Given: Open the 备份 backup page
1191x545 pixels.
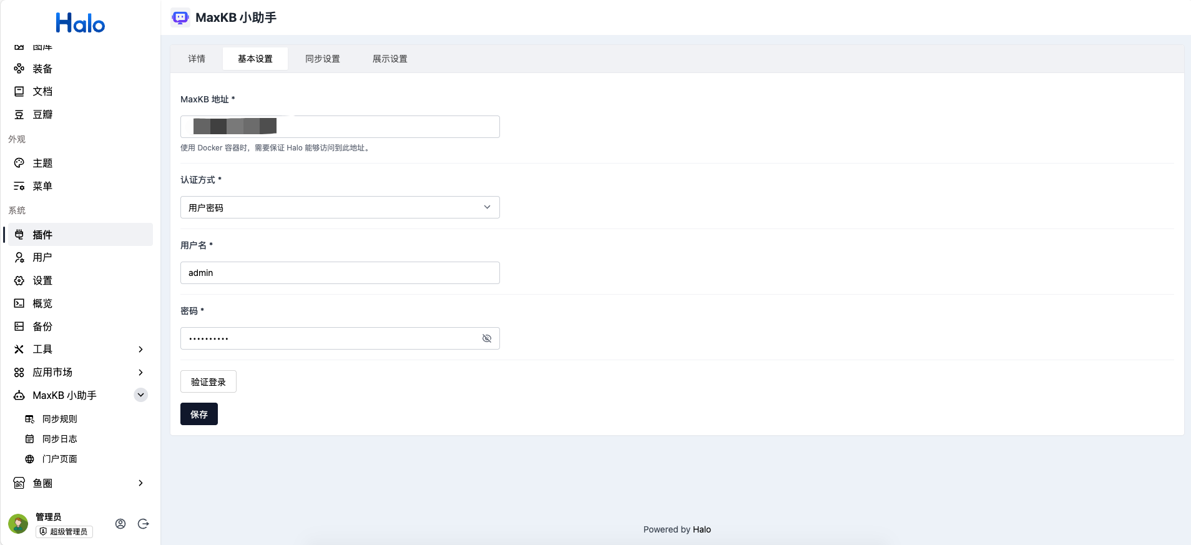Looking at the screenshot, I should [x=80, y=327].
